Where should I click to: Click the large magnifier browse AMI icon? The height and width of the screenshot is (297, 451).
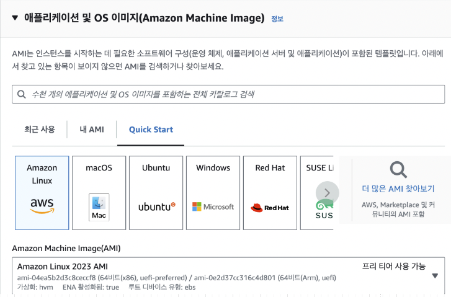click(398, 170)
